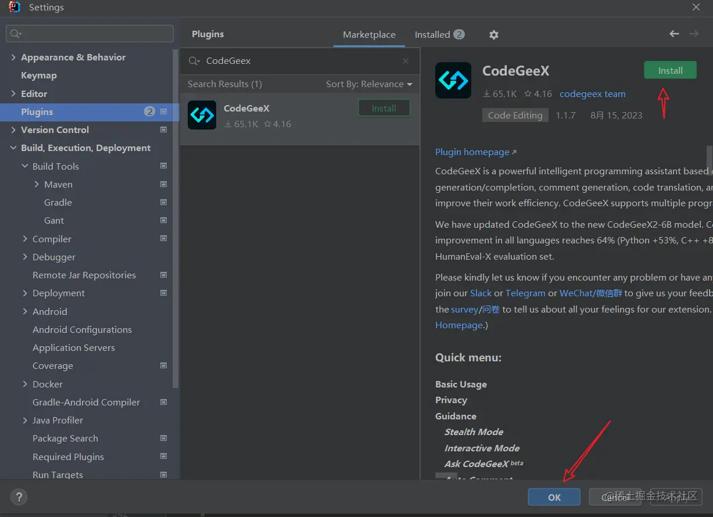The width and height of the screenshot is (713, 517).
Task: Go back with the left arrow
Action: coord(674,34)
